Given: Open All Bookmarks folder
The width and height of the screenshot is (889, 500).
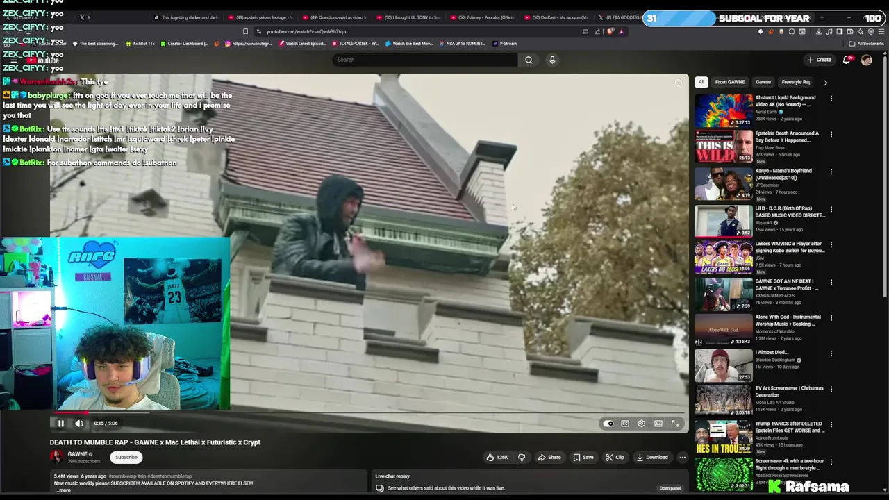Looking at the screenshot, I should point(867,44).
